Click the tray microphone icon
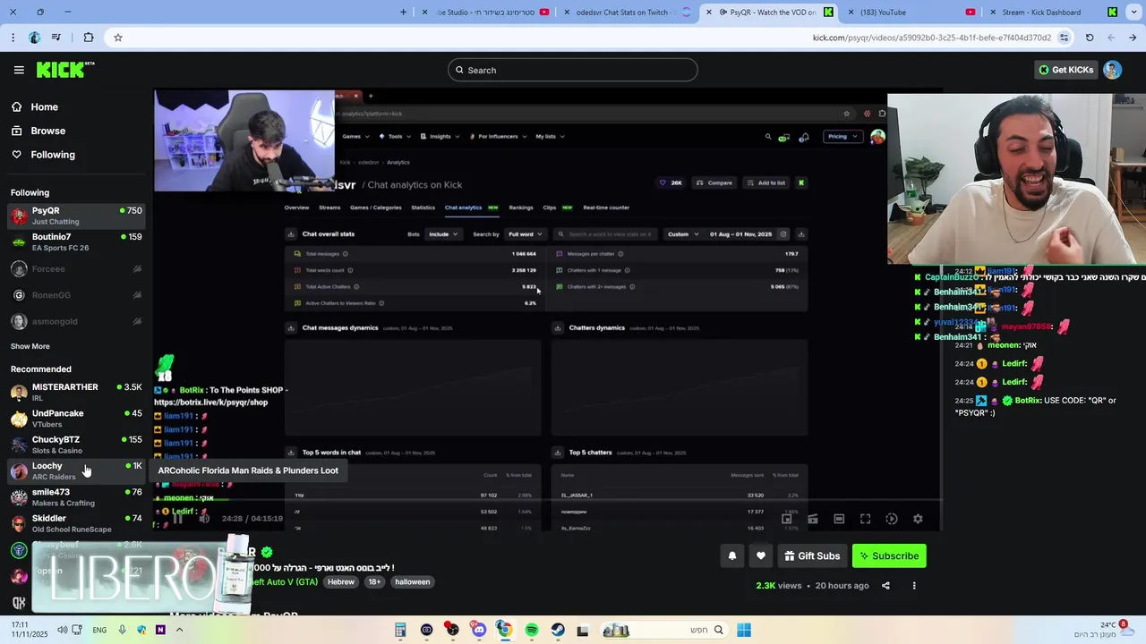The width and height of the screenshot is (1146, 644). point(123,630)
